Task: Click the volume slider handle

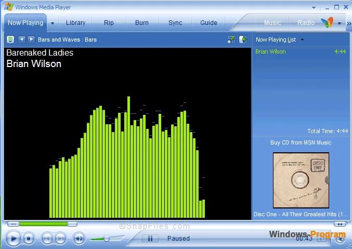Action: [x=107, y=238]
